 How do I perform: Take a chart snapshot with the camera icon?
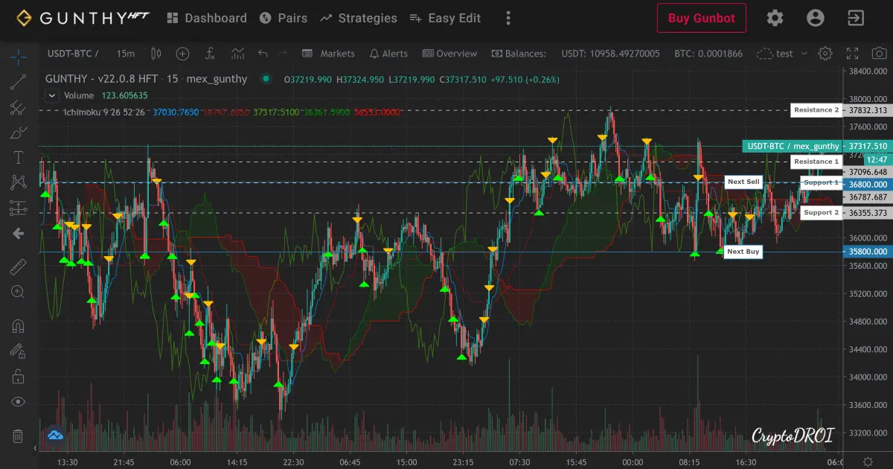(879, 53)
